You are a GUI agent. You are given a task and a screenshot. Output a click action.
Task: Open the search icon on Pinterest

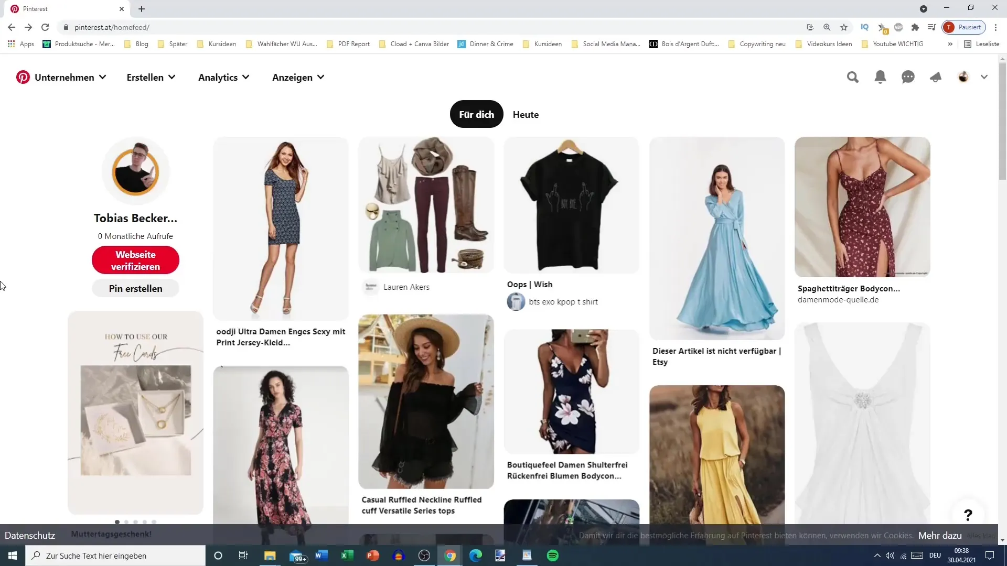(853, 77)
